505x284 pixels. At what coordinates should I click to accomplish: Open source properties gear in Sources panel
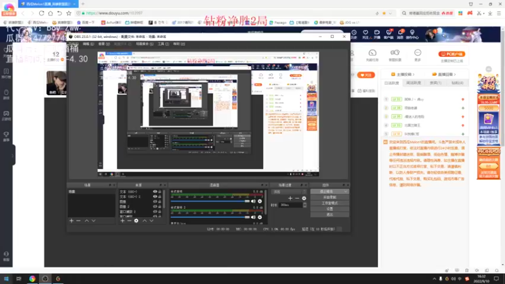136,221
